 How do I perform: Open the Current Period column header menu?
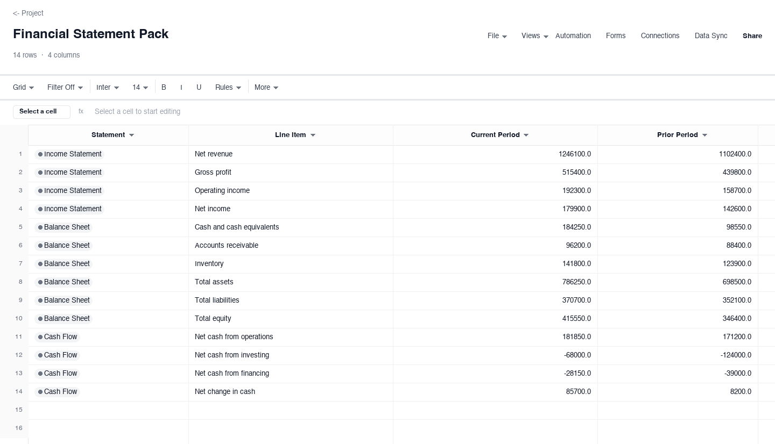click(x=526, y=135)
